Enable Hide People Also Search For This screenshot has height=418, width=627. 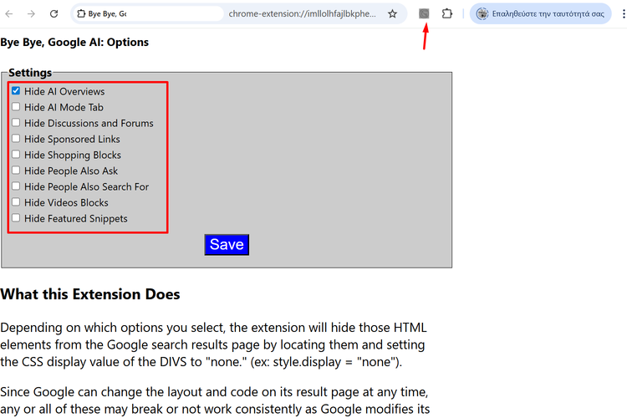pyautogui.click(x=16, y=186)
